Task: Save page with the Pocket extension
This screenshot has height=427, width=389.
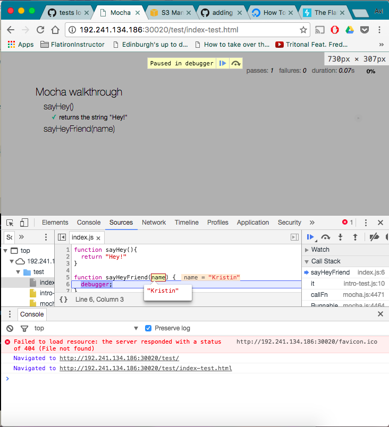Action: point(364,30)
